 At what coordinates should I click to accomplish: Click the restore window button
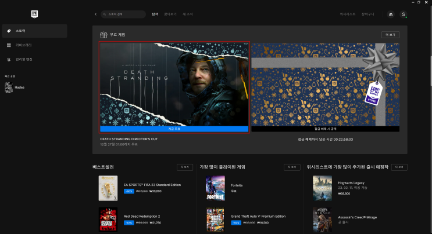pyautogui.click(x=419, y=2)
